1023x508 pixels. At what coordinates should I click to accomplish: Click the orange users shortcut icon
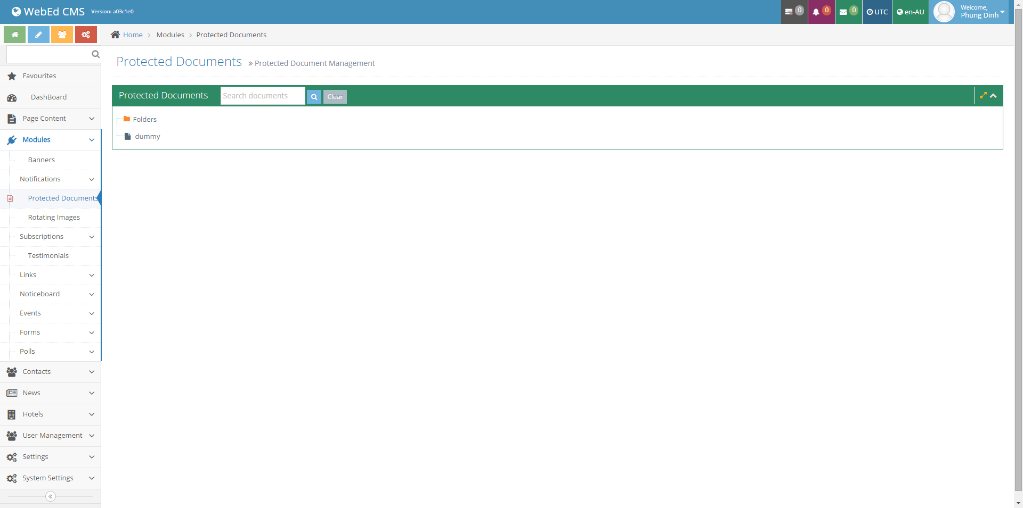point(62,35)
